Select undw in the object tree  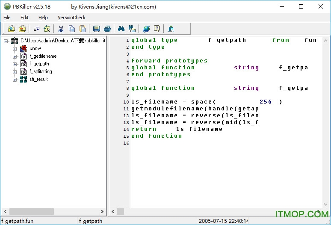coord(35,48)
